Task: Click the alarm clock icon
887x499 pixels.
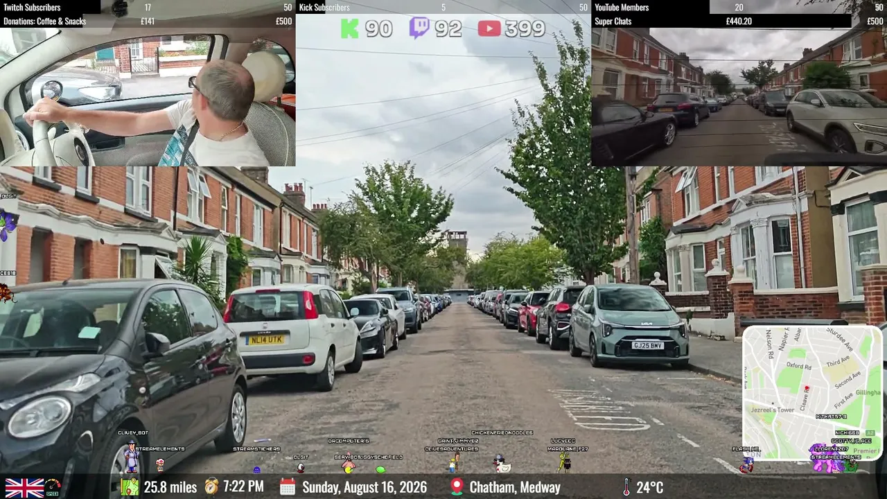Action: click(211, 487)
